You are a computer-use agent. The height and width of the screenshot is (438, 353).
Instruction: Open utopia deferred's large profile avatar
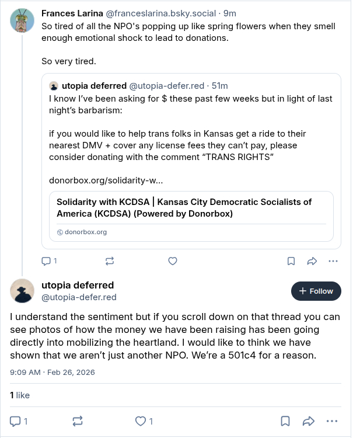pyautogui.click(x=22, y=291)
